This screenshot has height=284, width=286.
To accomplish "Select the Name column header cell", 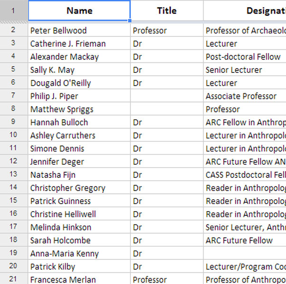I will [79, 10].
